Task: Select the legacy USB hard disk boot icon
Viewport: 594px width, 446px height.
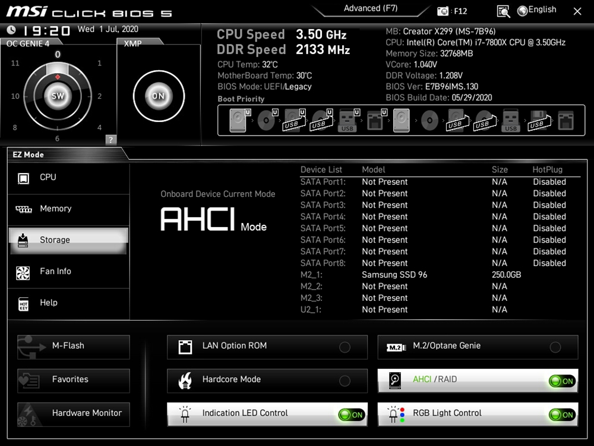Action: [457, 120]
